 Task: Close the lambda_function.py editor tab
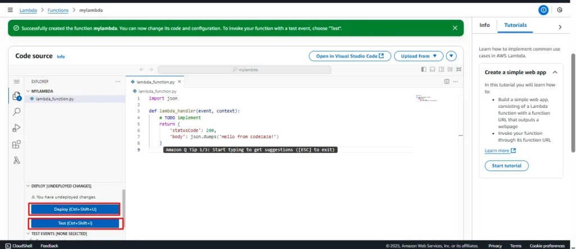click(179, 82)
